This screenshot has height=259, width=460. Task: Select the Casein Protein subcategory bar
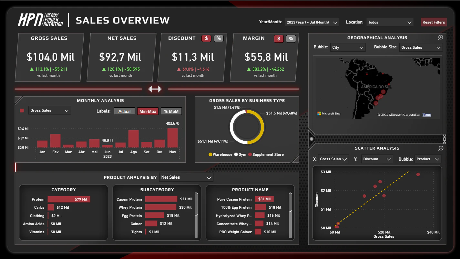161,199
